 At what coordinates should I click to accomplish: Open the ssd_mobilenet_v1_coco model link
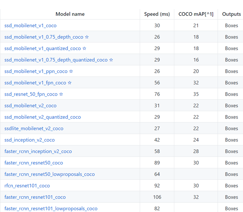[31, 26]
